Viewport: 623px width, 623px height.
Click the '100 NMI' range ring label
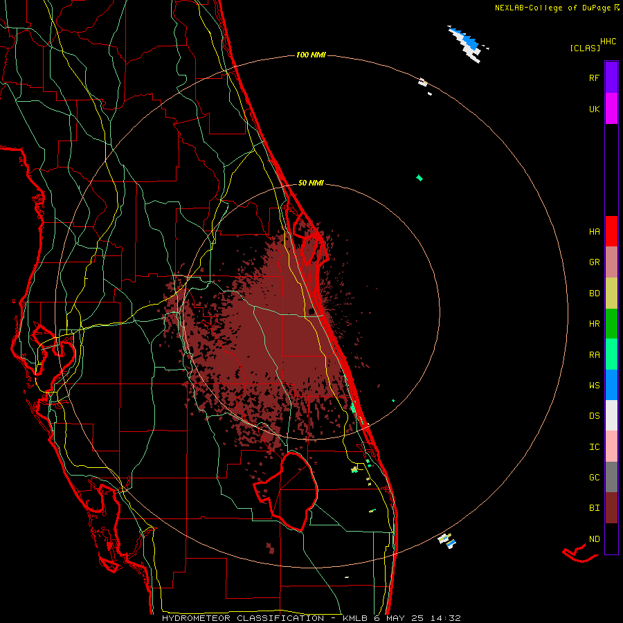[x=311, y=55]
